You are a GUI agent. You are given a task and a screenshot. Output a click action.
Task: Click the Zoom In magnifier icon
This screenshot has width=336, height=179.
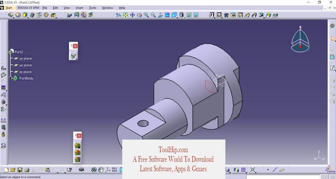coord(147,15)
